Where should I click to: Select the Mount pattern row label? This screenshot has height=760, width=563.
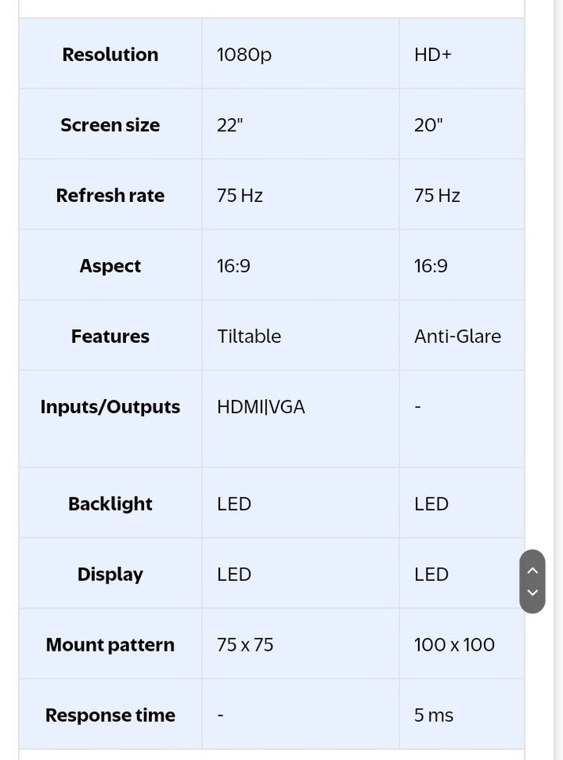(110, 645)
